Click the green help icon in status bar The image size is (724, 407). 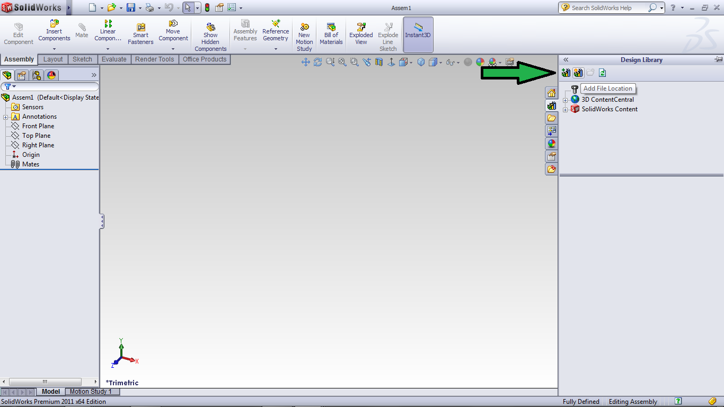[678, 401]
